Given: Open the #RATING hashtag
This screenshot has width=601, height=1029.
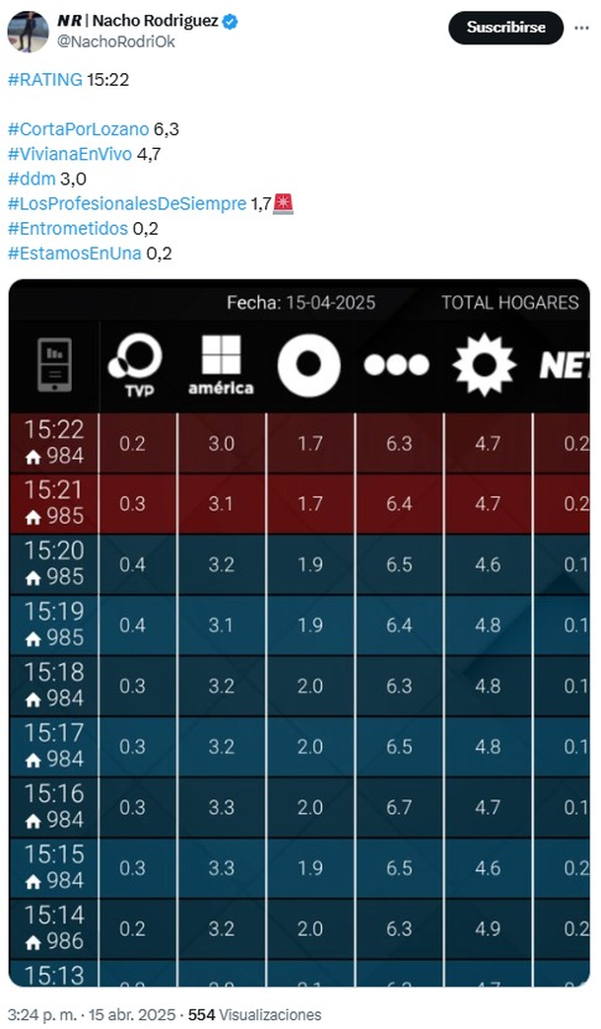Looking at the screenshot, I should click(x=44, y=80).
